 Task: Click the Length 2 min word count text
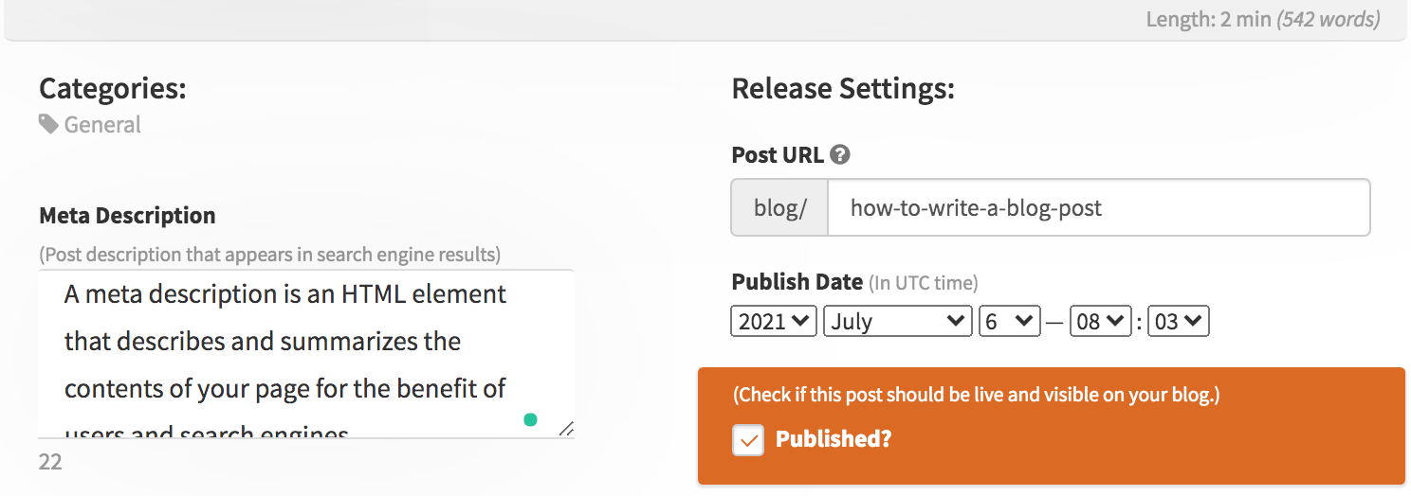click(x=1263, y=19)
